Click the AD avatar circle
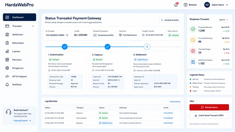The image size is (235, 132). click(207, 5)
